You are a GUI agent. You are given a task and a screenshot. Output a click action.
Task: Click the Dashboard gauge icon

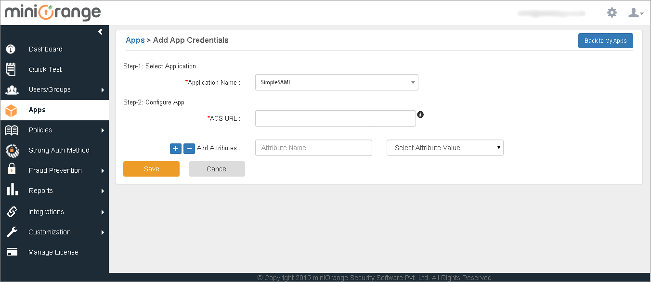coord(11,49)
